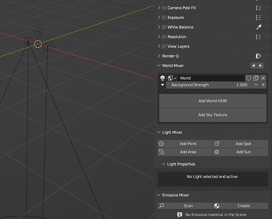Grab the Render Q panel drag handle

point(267,56)
